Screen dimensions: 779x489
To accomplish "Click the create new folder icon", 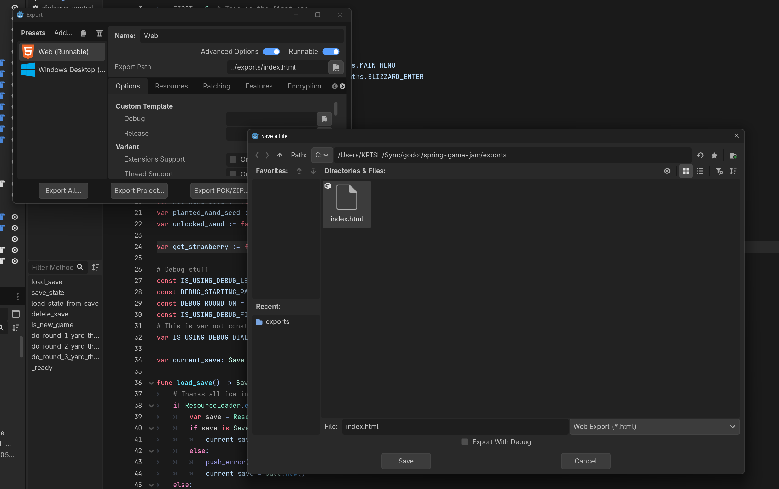I will click(733, 156).
